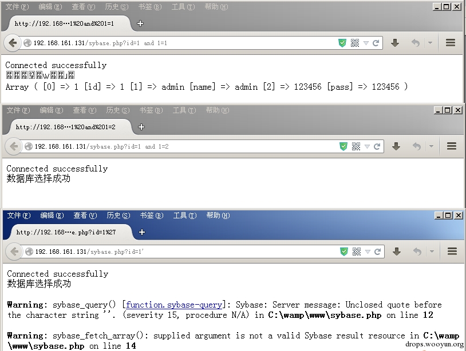466x351 pixels.
Task: Follow the function.sybase-query link
Action: 174,305
